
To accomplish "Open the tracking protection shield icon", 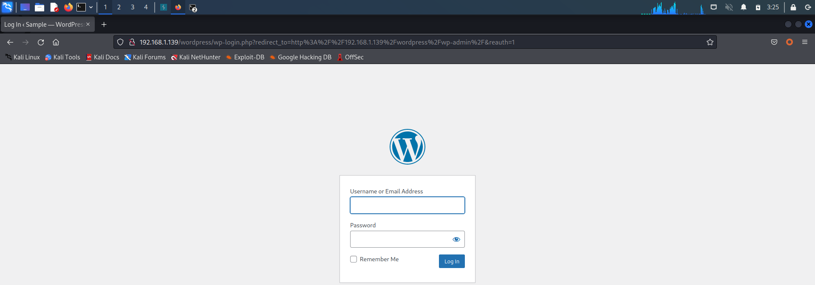I will click(x=120, y=42).
